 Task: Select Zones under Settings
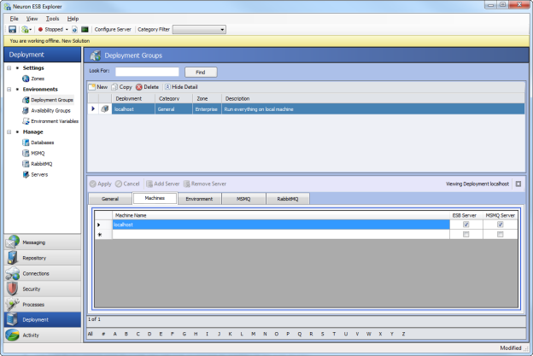pos(37,78)
